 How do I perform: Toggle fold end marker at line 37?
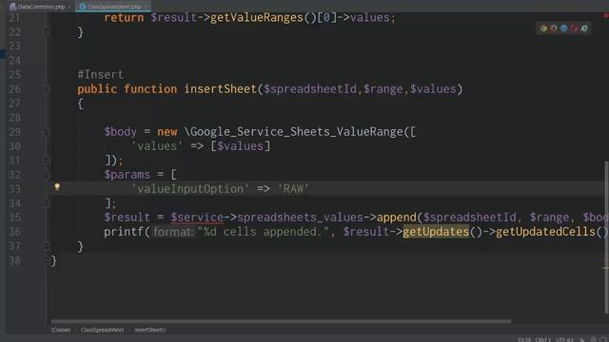(x=47, y=246)
